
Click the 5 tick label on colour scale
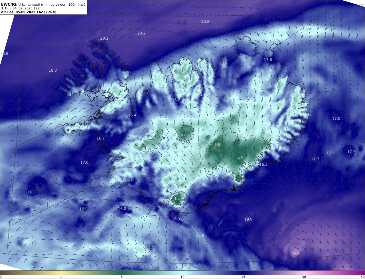122,277
